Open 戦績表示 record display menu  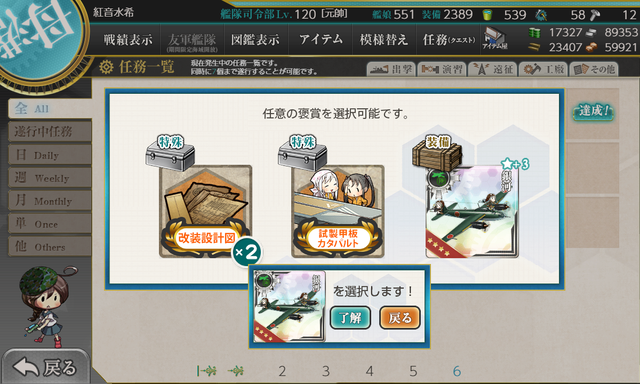[128, 39]
